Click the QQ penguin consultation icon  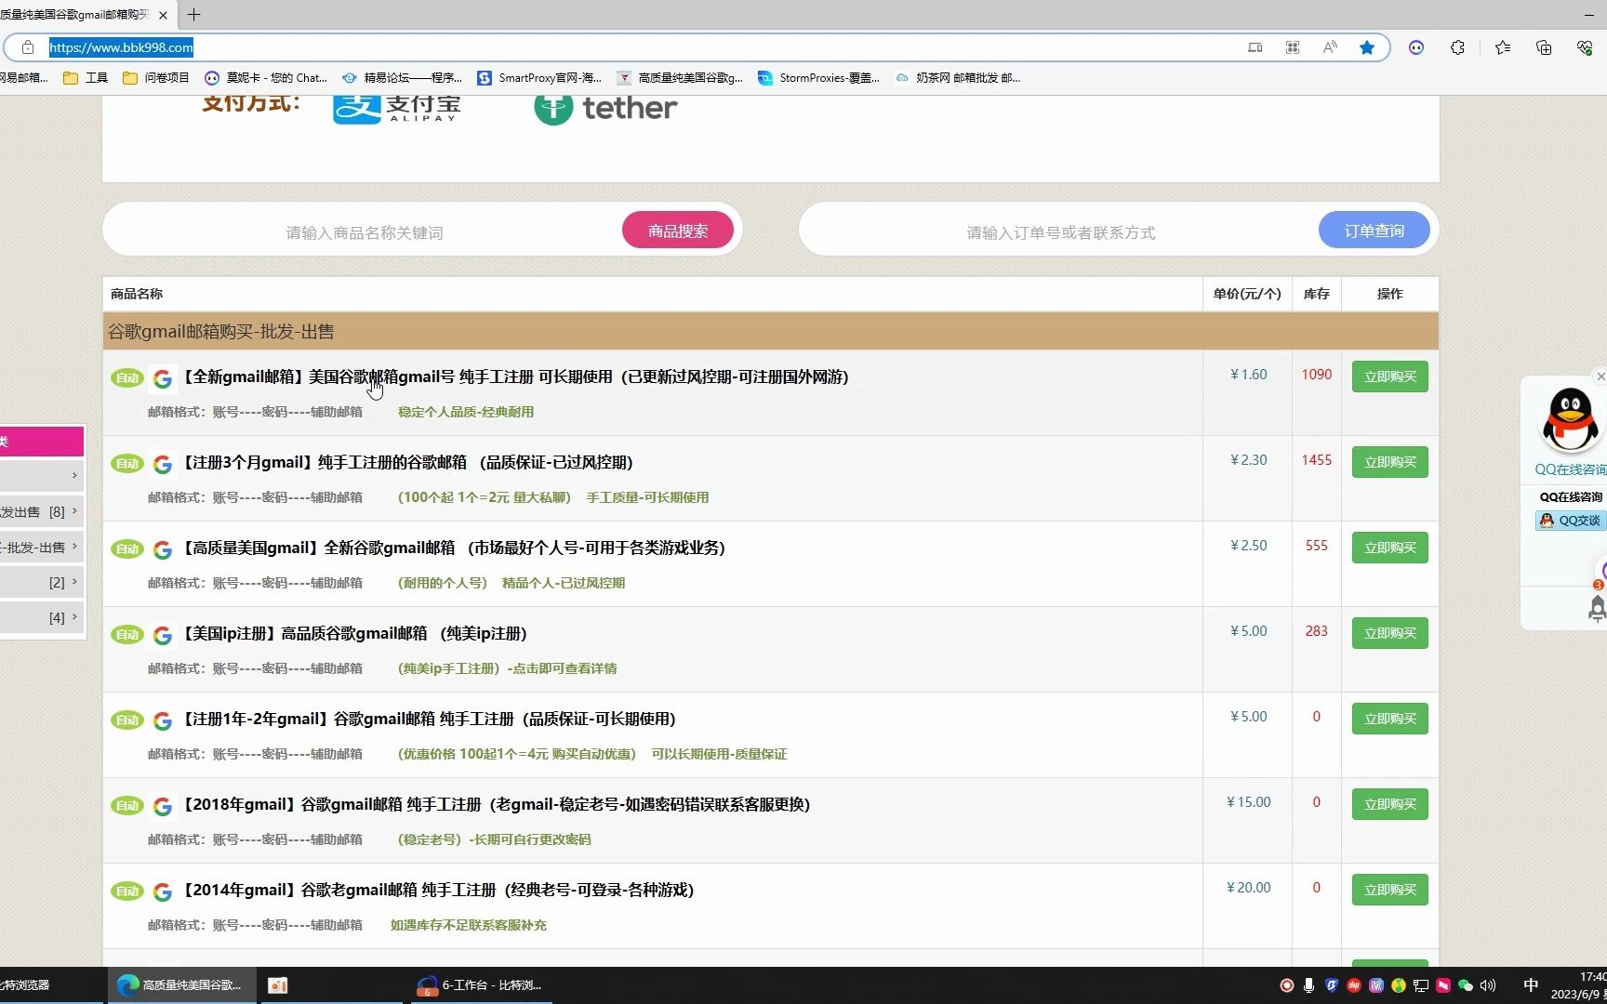coord(1570,420)
